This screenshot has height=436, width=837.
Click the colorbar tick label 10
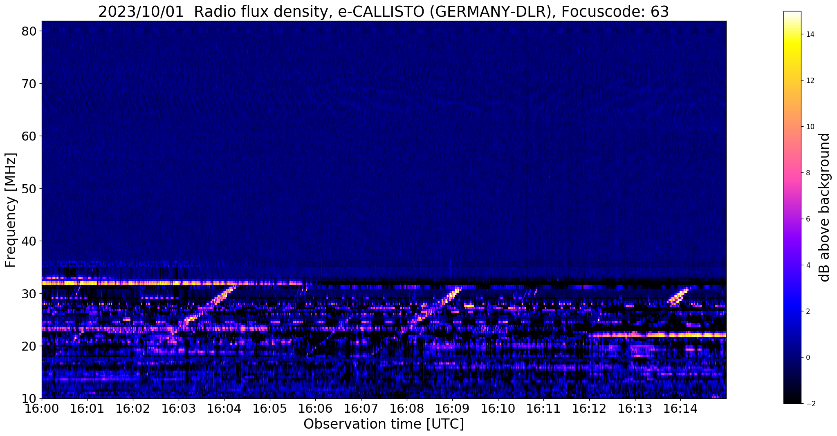click(x=810, y=127)
